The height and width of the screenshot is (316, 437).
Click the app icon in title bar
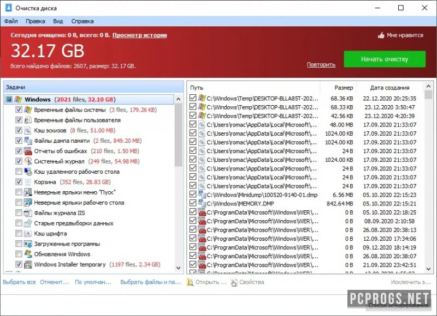(9, 8)
